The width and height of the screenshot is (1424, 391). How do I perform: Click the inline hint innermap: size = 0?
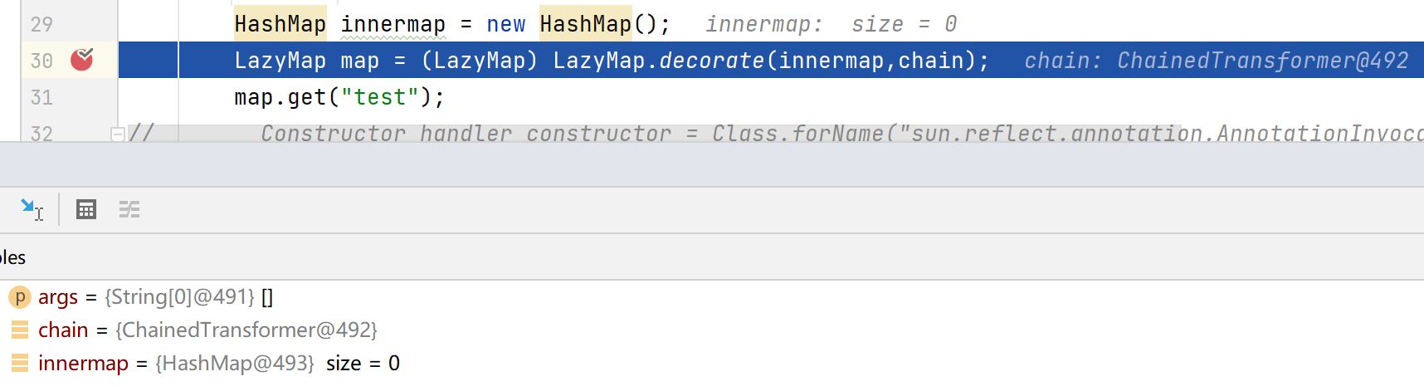(x=831, y=24)
